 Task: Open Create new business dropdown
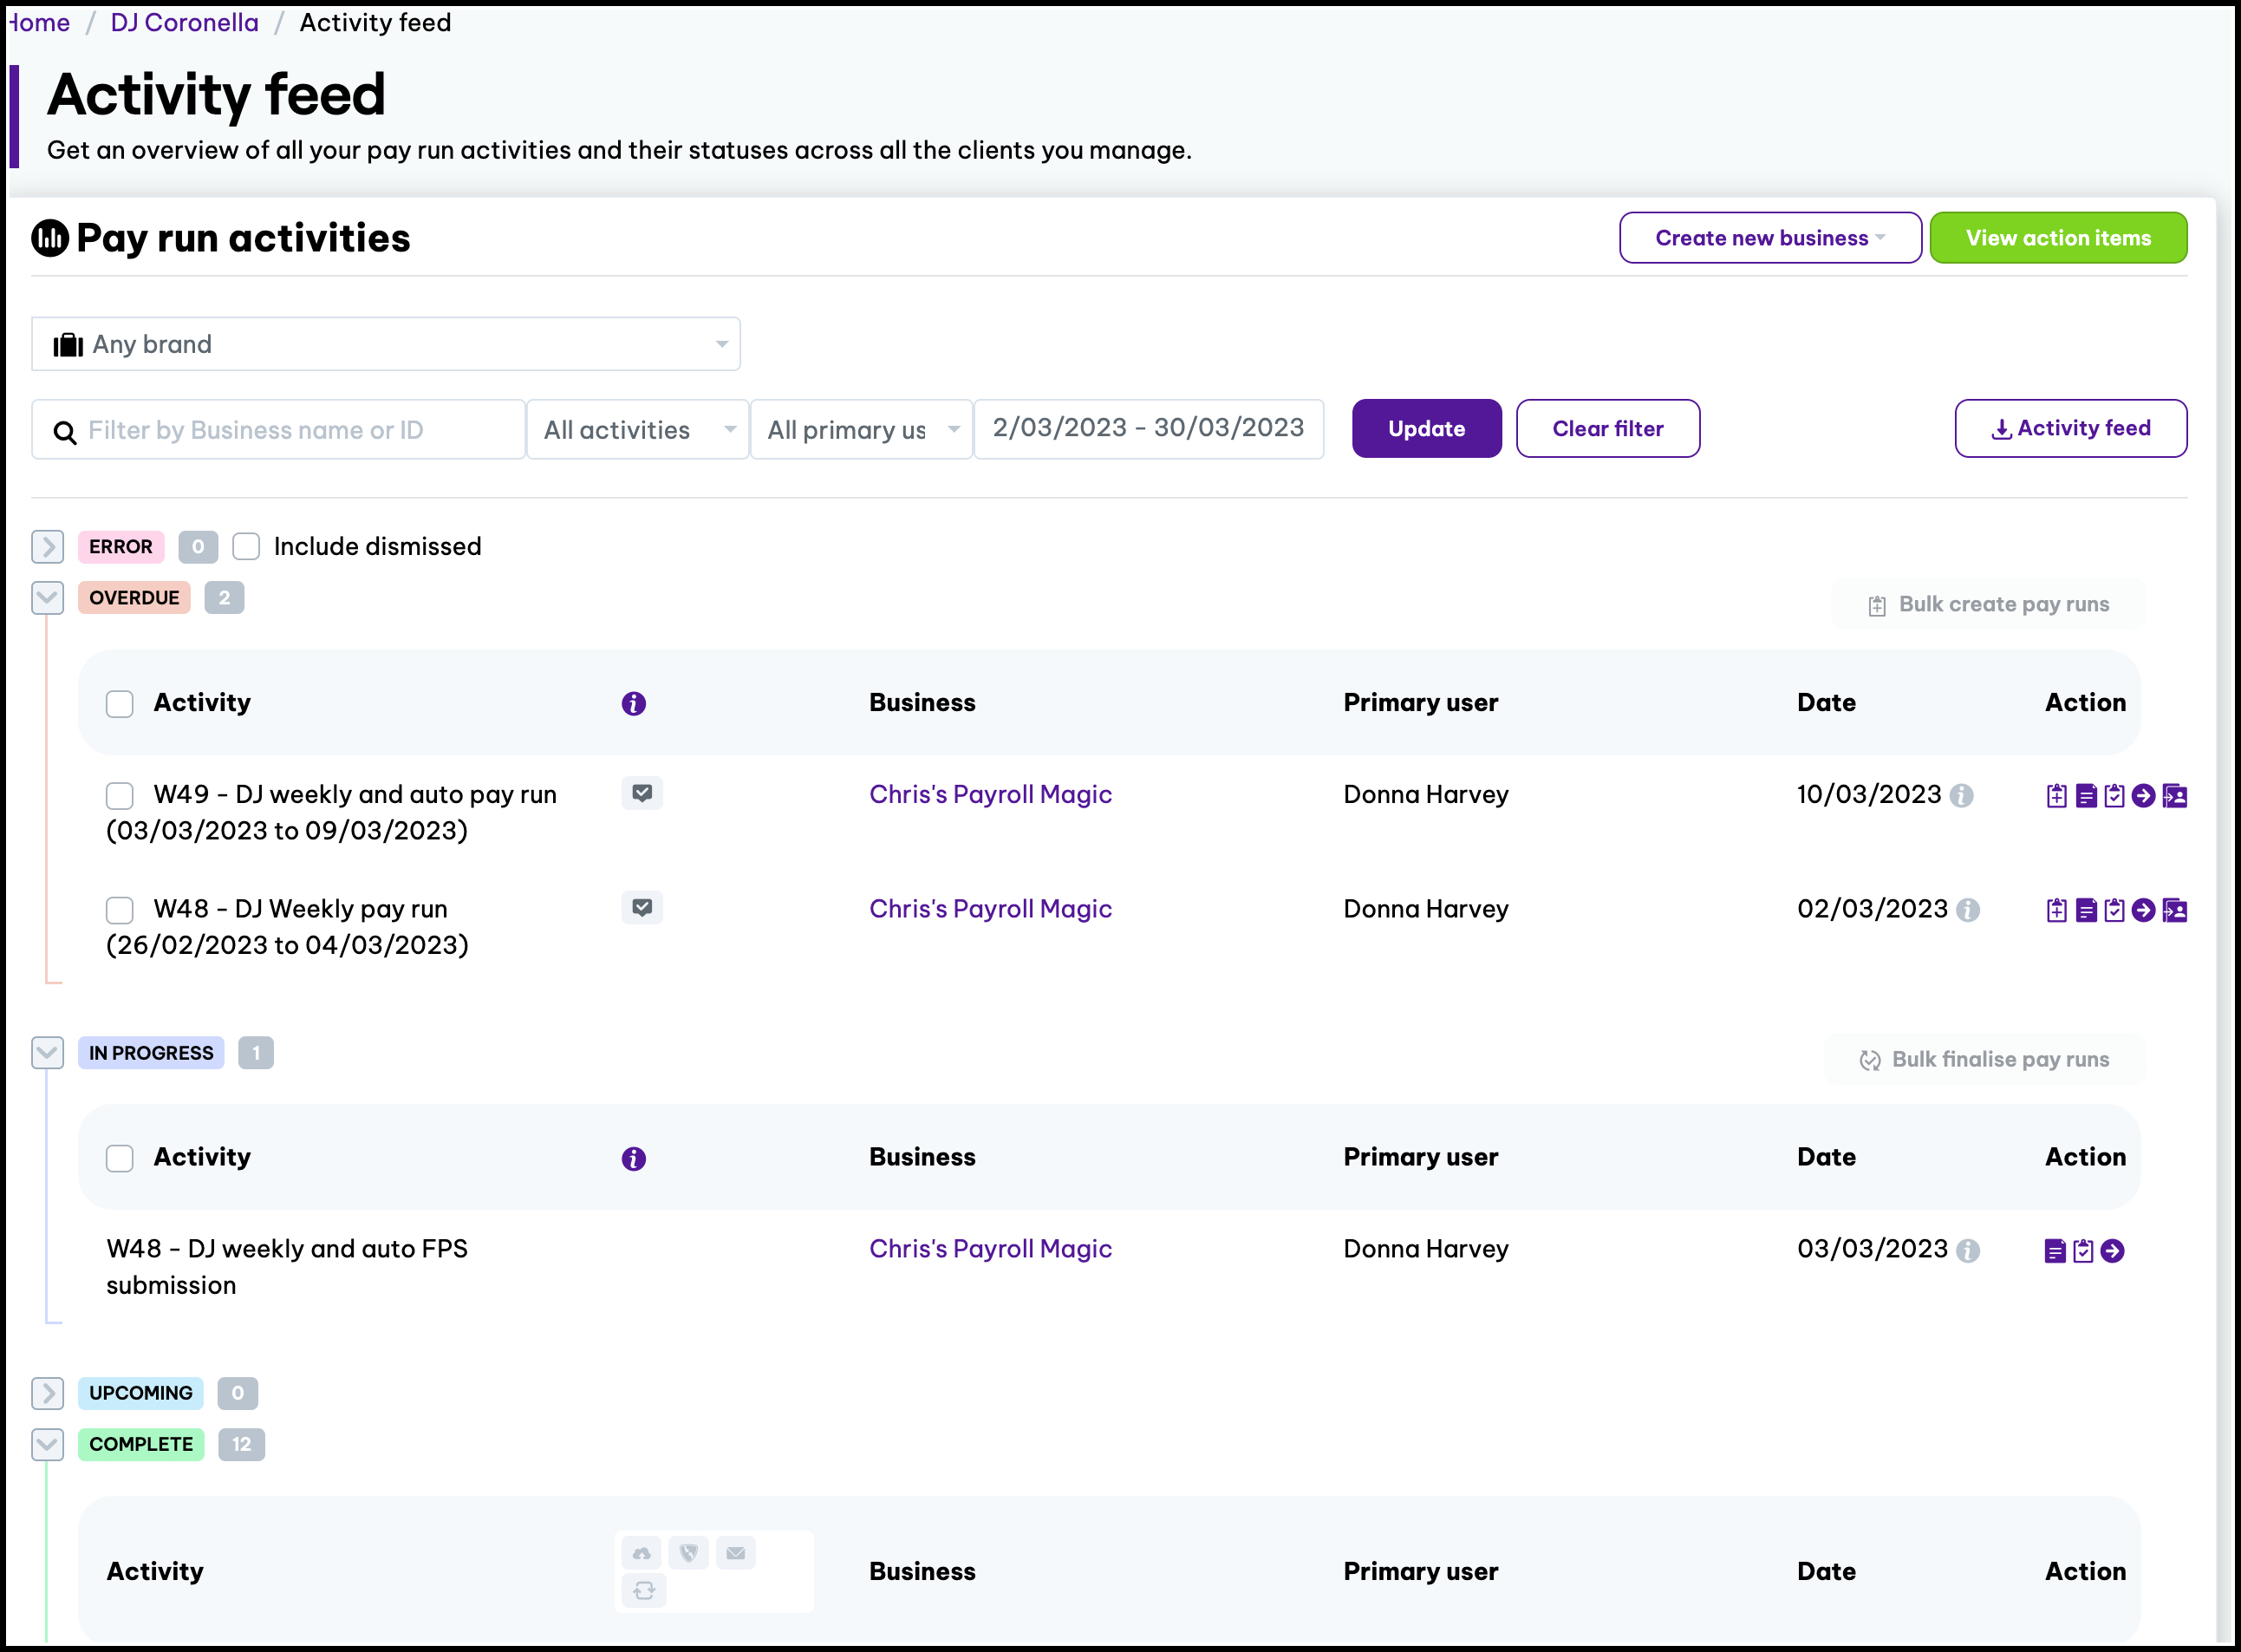click(1770, 238)
